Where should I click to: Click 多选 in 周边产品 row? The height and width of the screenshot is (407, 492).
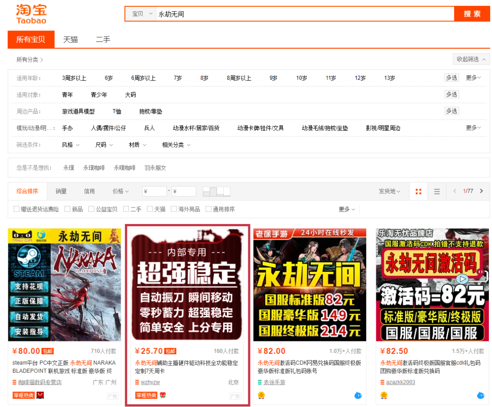(452, 111)
